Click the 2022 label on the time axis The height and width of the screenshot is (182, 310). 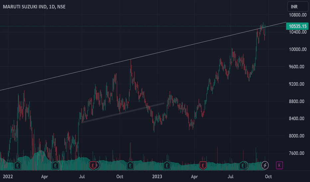(x=8, y=176)
